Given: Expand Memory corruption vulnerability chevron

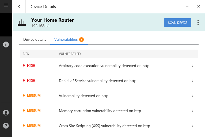Looking at the screenshot, I should pos(193,111).
